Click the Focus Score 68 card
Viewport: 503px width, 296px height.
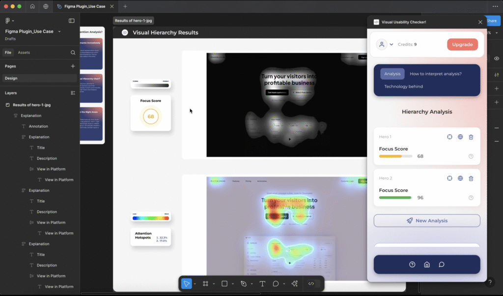point(151,113)
